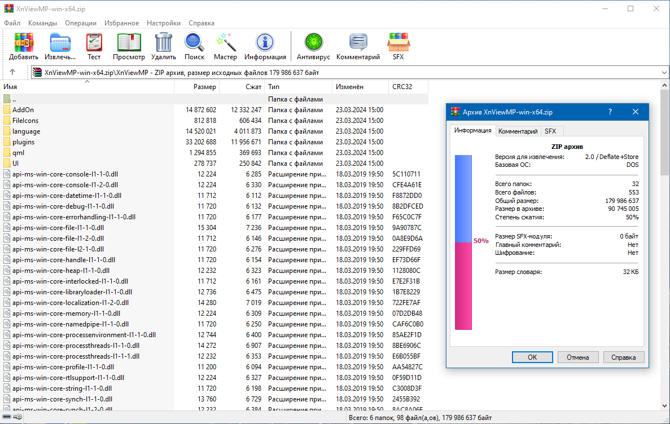This screenshot has height=424, width=670.
Task: Open the Поиск (Find) tool
Action: coord(194,43)
